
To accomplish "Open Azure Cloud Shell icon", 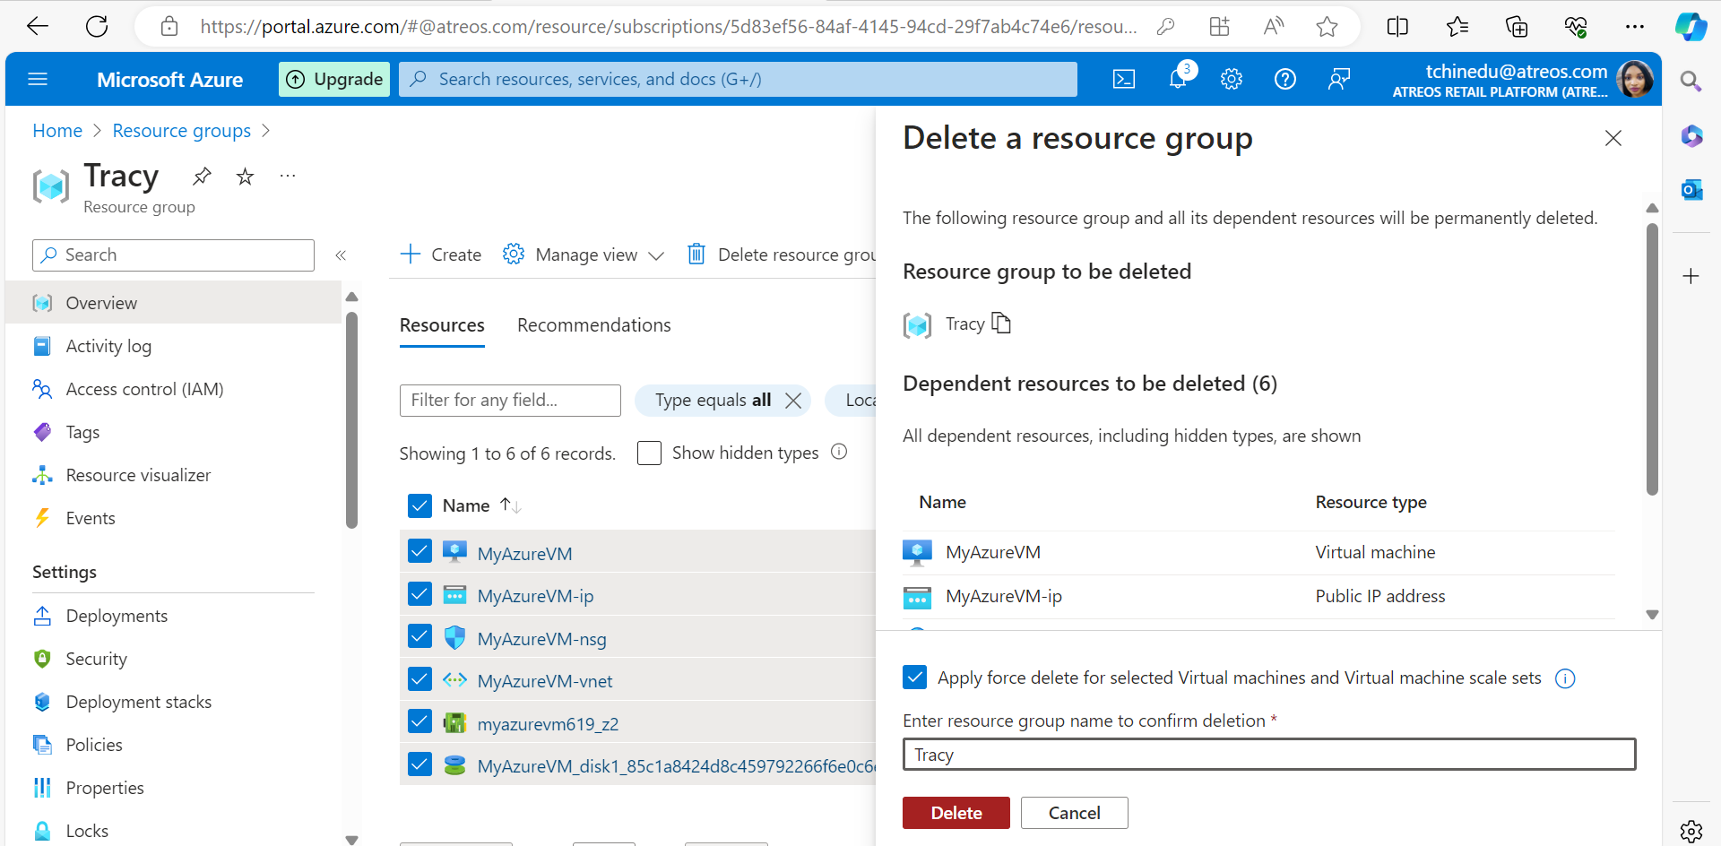I will [1123, 80].
